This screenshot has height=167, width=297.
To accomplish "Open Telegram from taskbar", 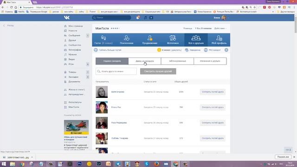I will coord(118,164).
